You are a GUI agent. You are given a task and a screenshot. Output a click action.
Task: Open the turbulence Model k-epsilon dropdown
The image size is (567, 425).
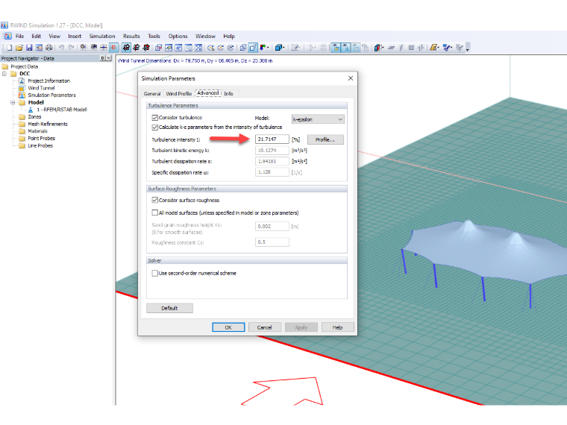318,119
